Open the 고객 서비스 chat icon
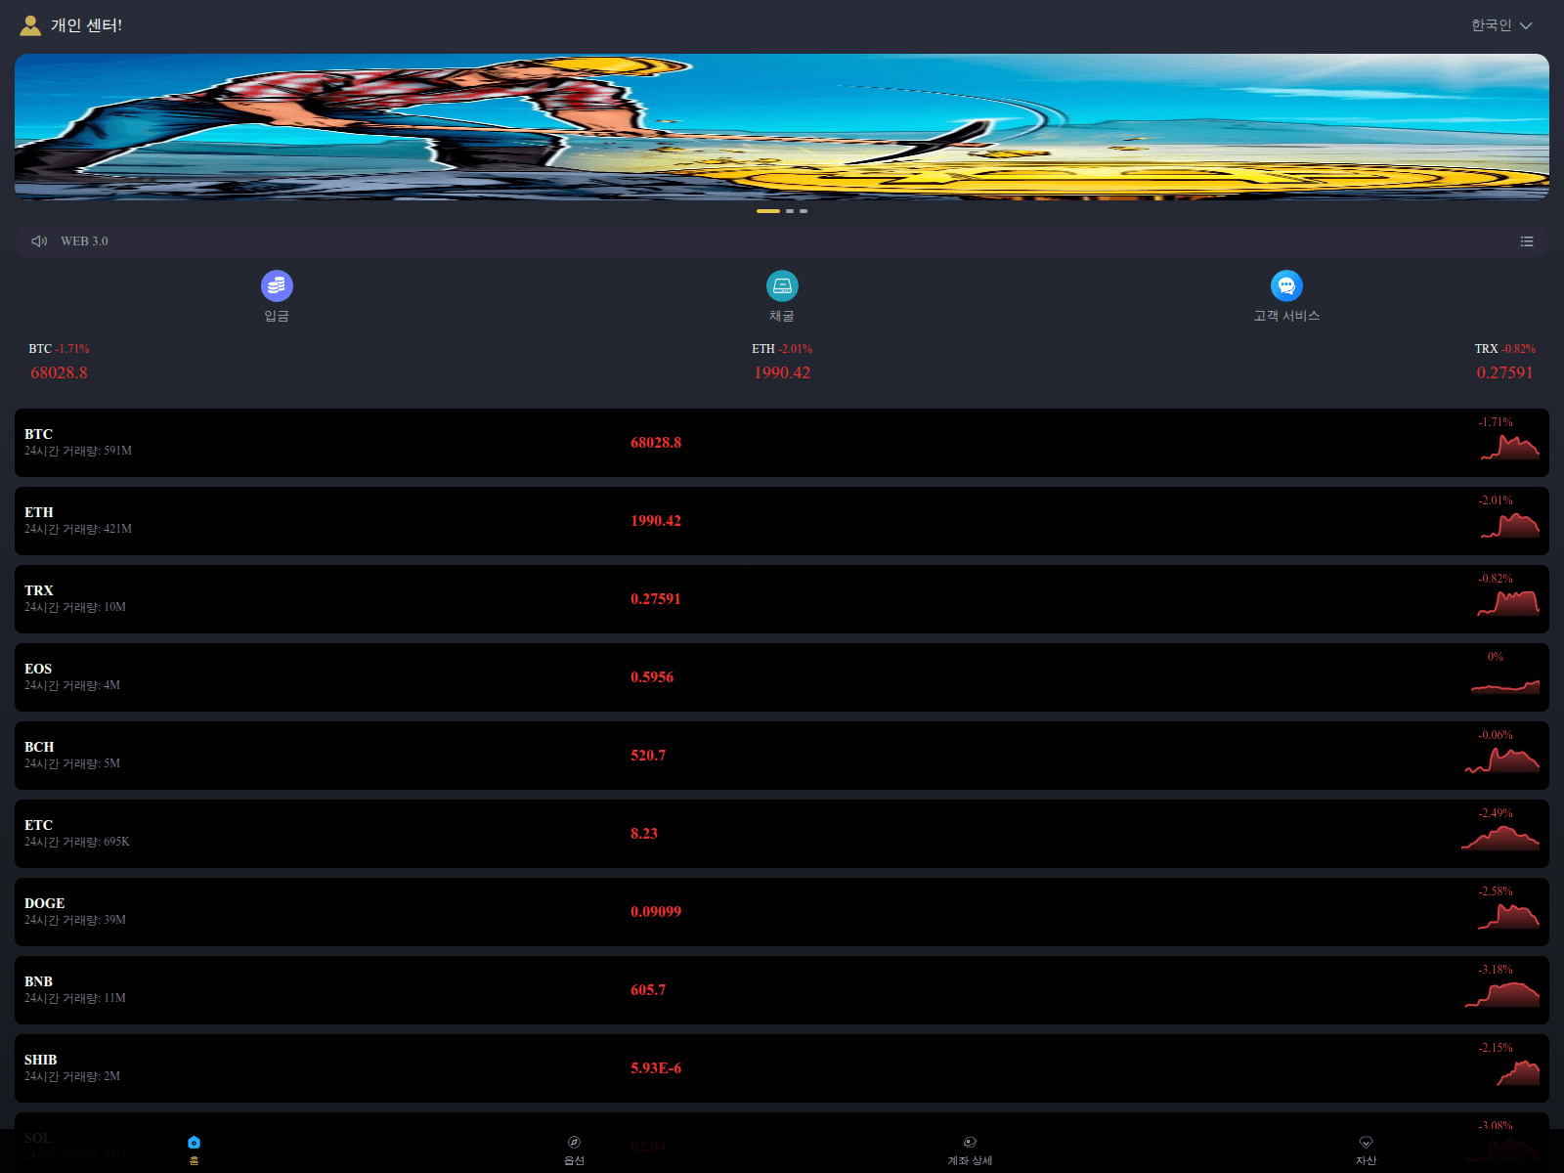 tap(1286, 286)
